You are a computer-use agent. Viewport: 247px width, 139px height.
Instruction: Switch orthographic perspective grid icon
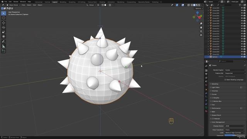tap(201, 35)
